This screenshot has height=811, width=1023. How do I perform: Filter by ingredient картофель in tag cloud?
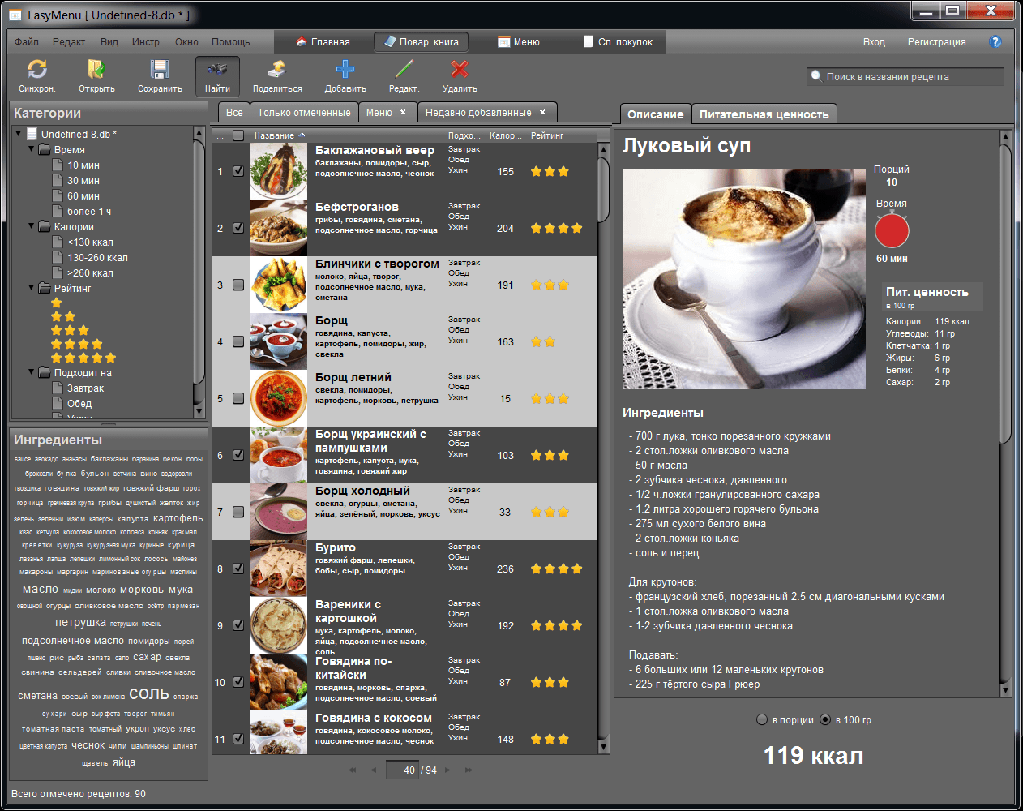pos(178,518)
